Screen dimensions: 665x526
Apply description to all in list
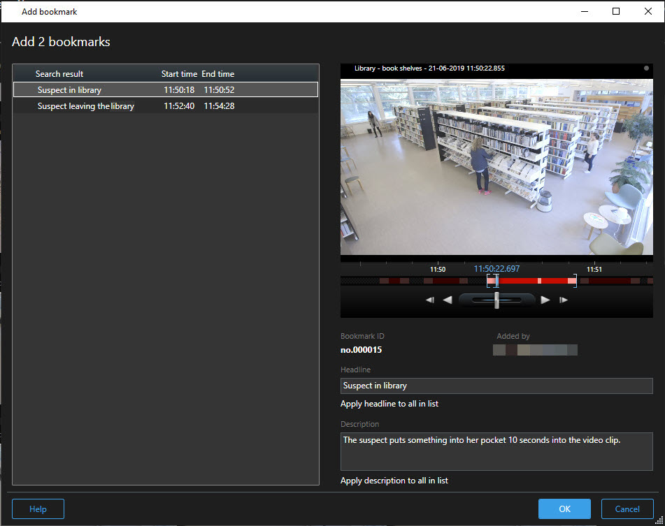(394, 481)
